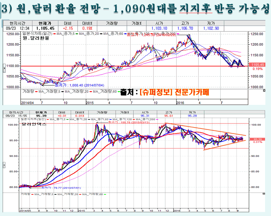Click MA_거래량,5 volume legend in won-dollar chart

coord(49,91)
